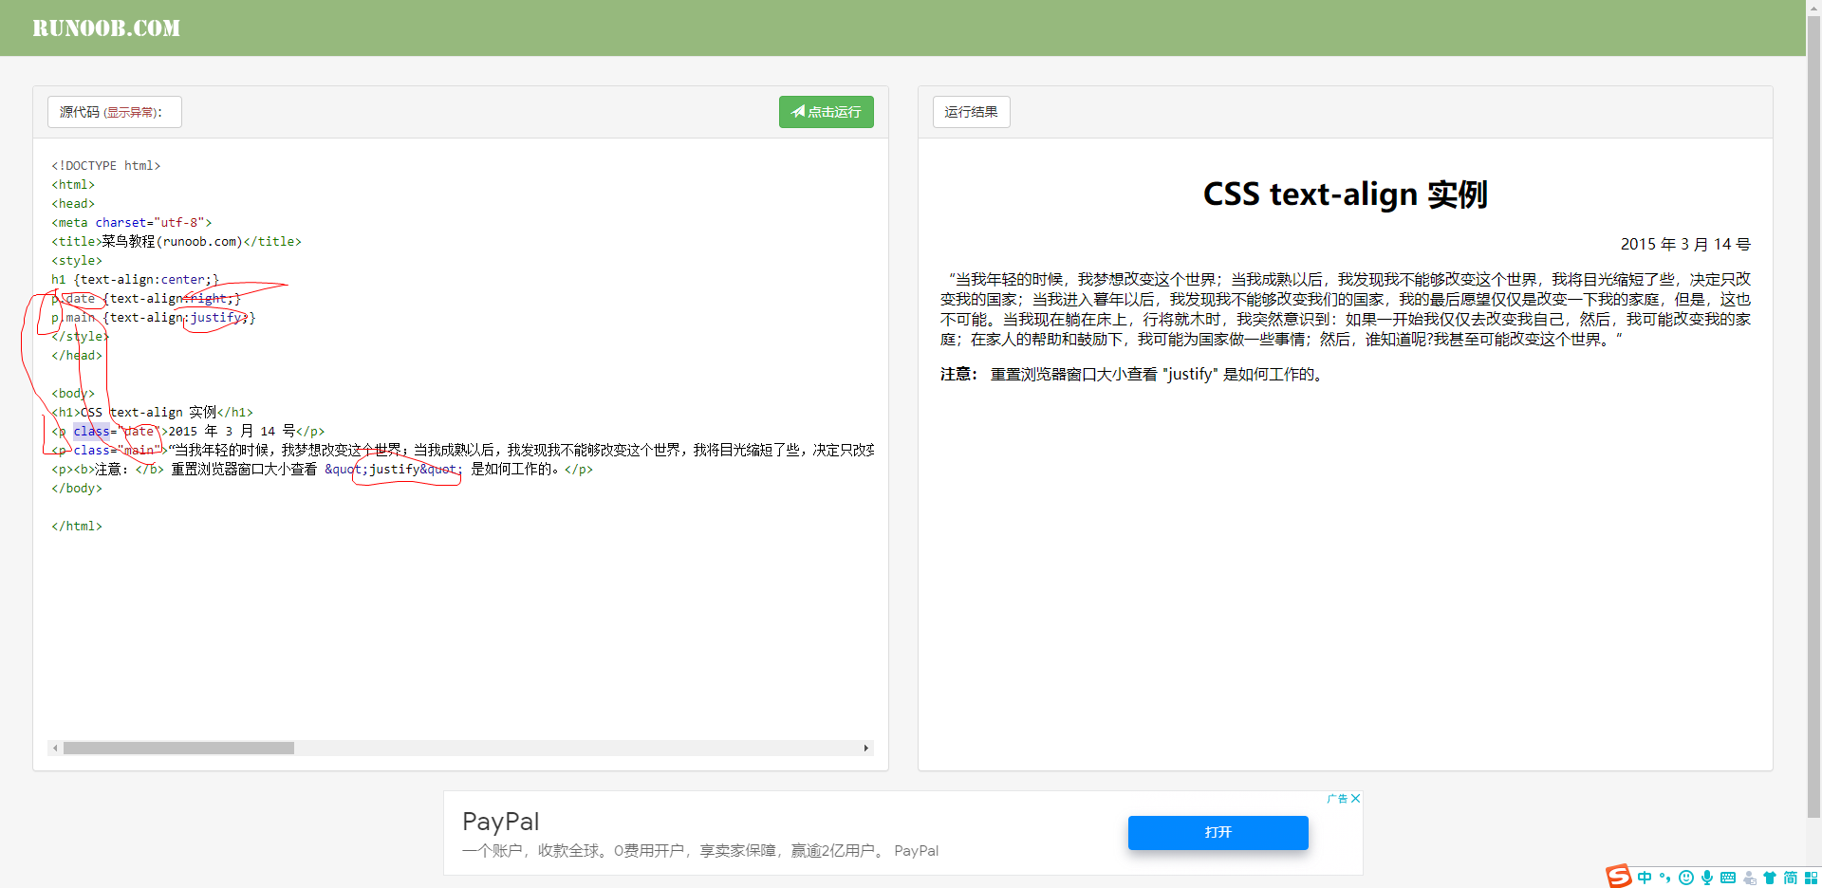Screen dimensions: 1822x888
Task: Toggle punctuation mode icon in IME bar
Action: (1664, 878)
